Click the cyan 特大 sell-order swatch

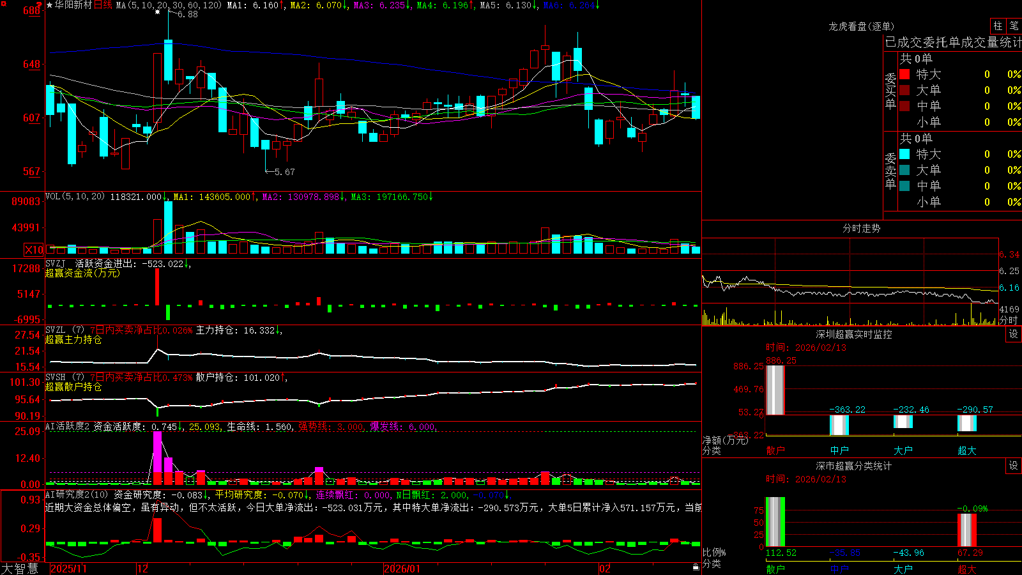pos(904,154)
